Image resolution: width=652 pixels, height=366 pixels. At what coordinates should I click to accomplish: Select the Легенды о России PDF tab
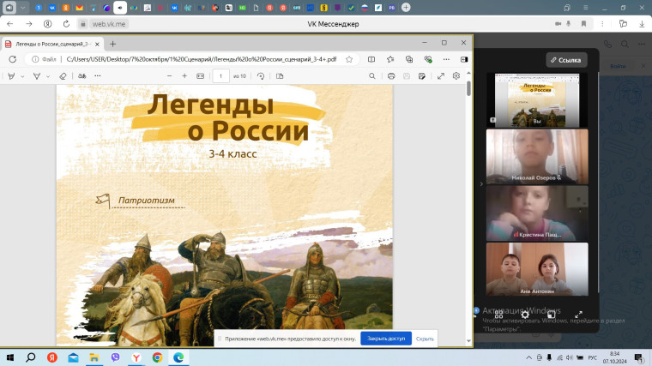pyautogui.click(x=52, y=44)
